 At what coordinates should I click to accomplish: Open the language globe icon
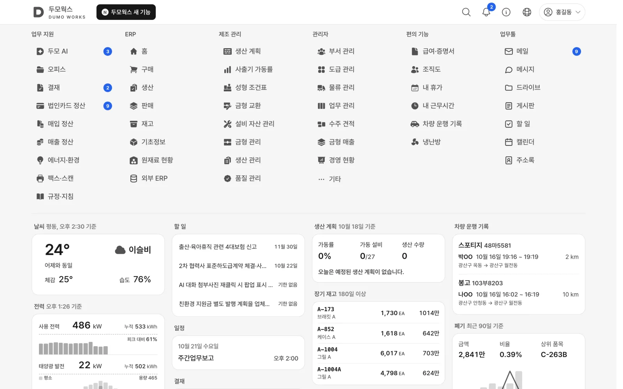[527, 12]
